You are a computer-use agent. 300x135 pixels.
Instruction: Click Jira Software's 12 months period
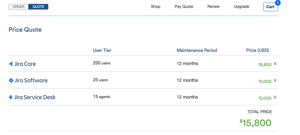[187, 80]
